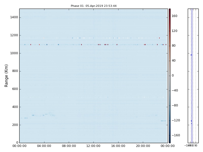Click the colorbar label 40
This screenshot has height=152, width=203.
(174, 61)
